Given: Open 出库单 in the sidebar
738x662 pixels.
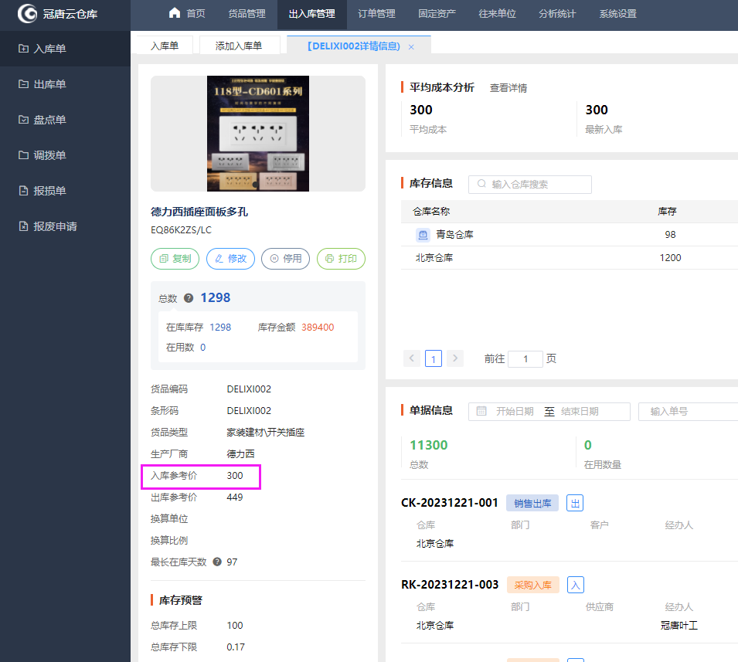Looking at the screenshot, I should point(65,84).
